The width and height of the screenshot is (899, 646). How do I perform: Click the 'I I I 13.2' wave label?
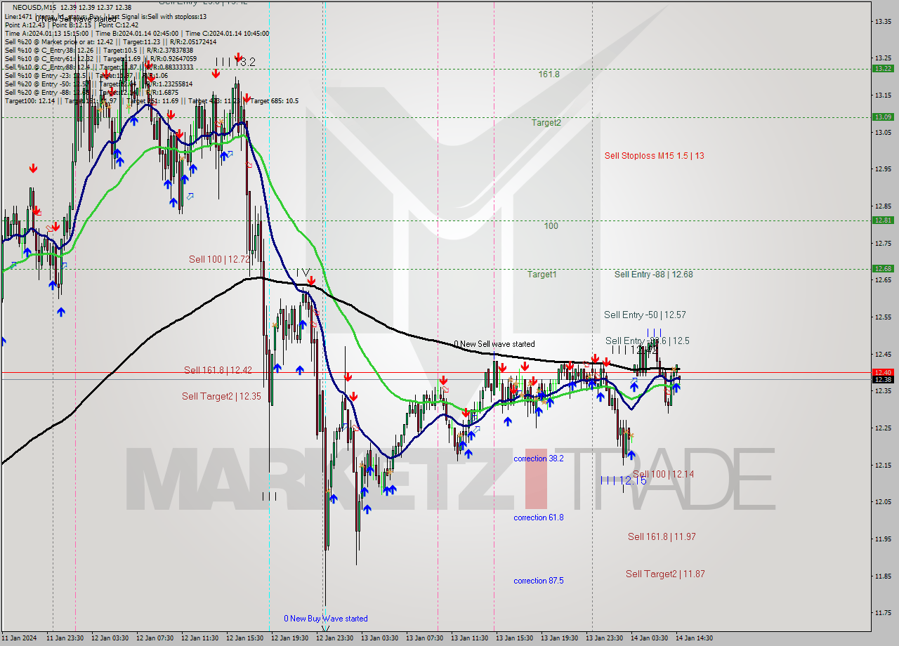[x=235, y=62]
